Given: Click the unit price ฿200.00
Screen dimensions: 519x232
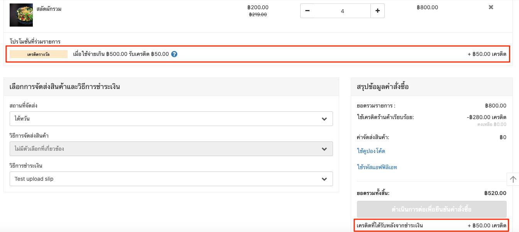Looking at the screenshot, I should pyautogui.click(x=258, y=7).
